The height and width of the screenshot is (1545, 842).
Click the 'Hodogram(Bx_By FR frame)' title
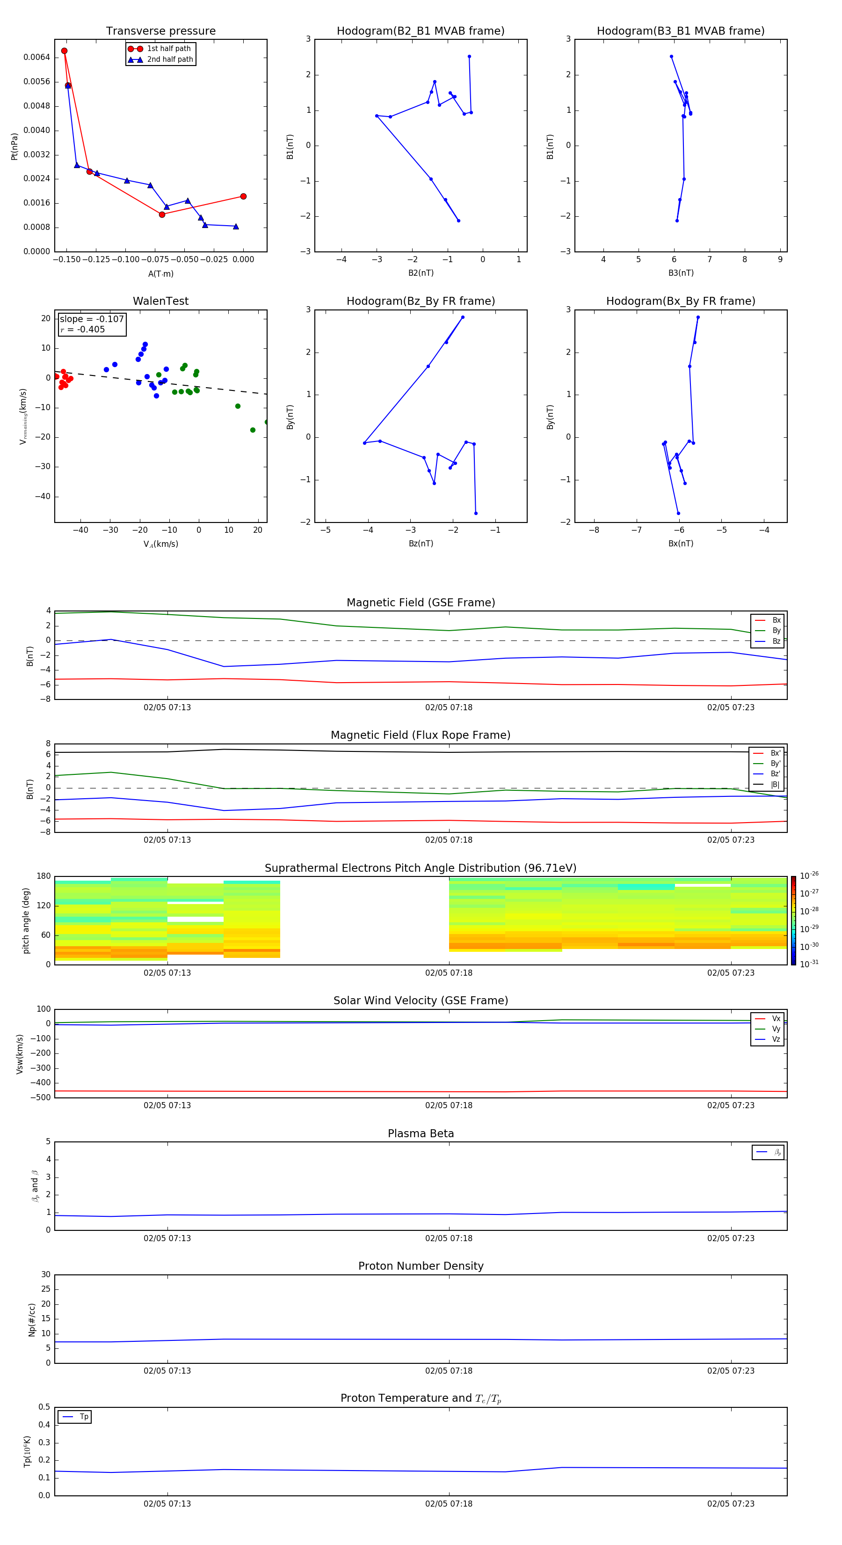coord(681,301)
